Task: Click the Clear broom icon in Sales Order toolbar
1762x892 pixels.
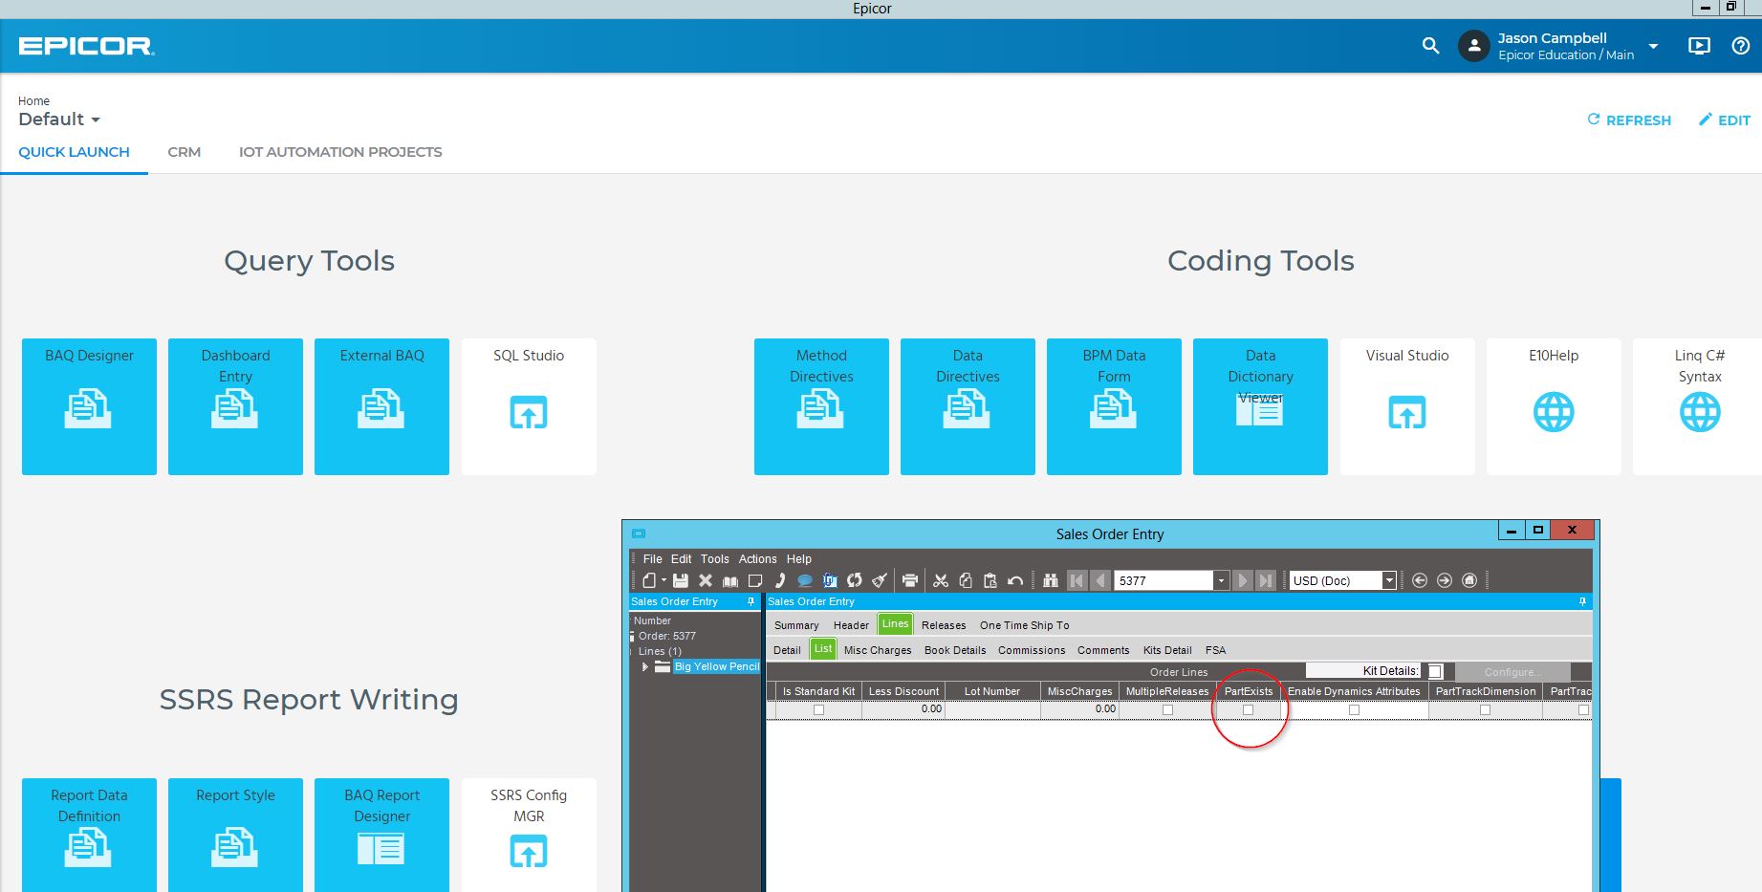Action: (880, 580)
